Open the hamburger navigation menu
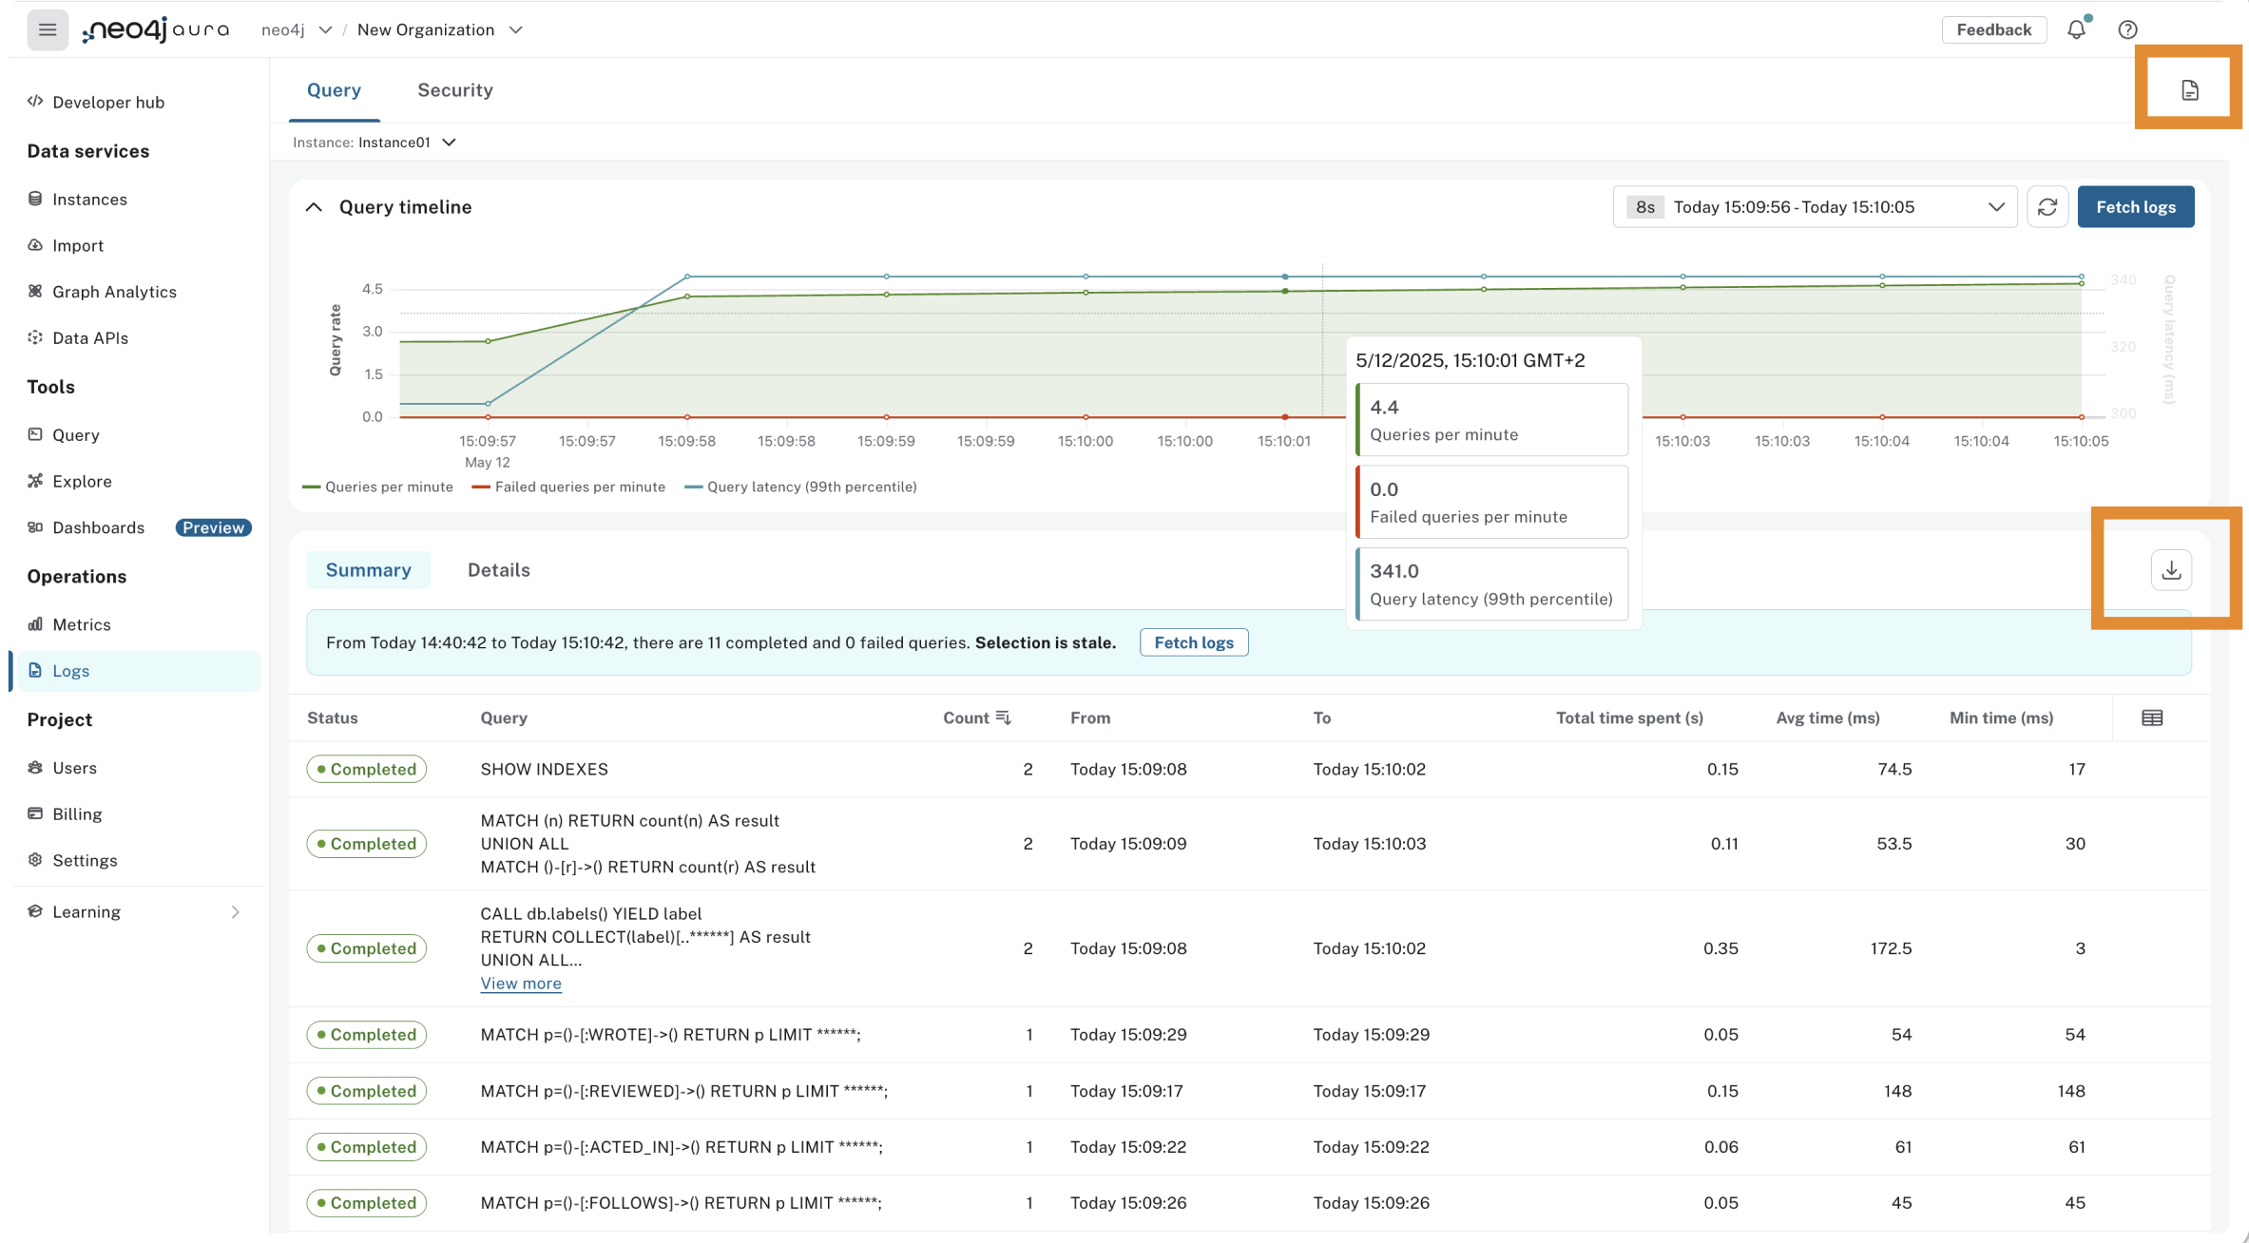2249x1243 pixels. tap(47, 29)
